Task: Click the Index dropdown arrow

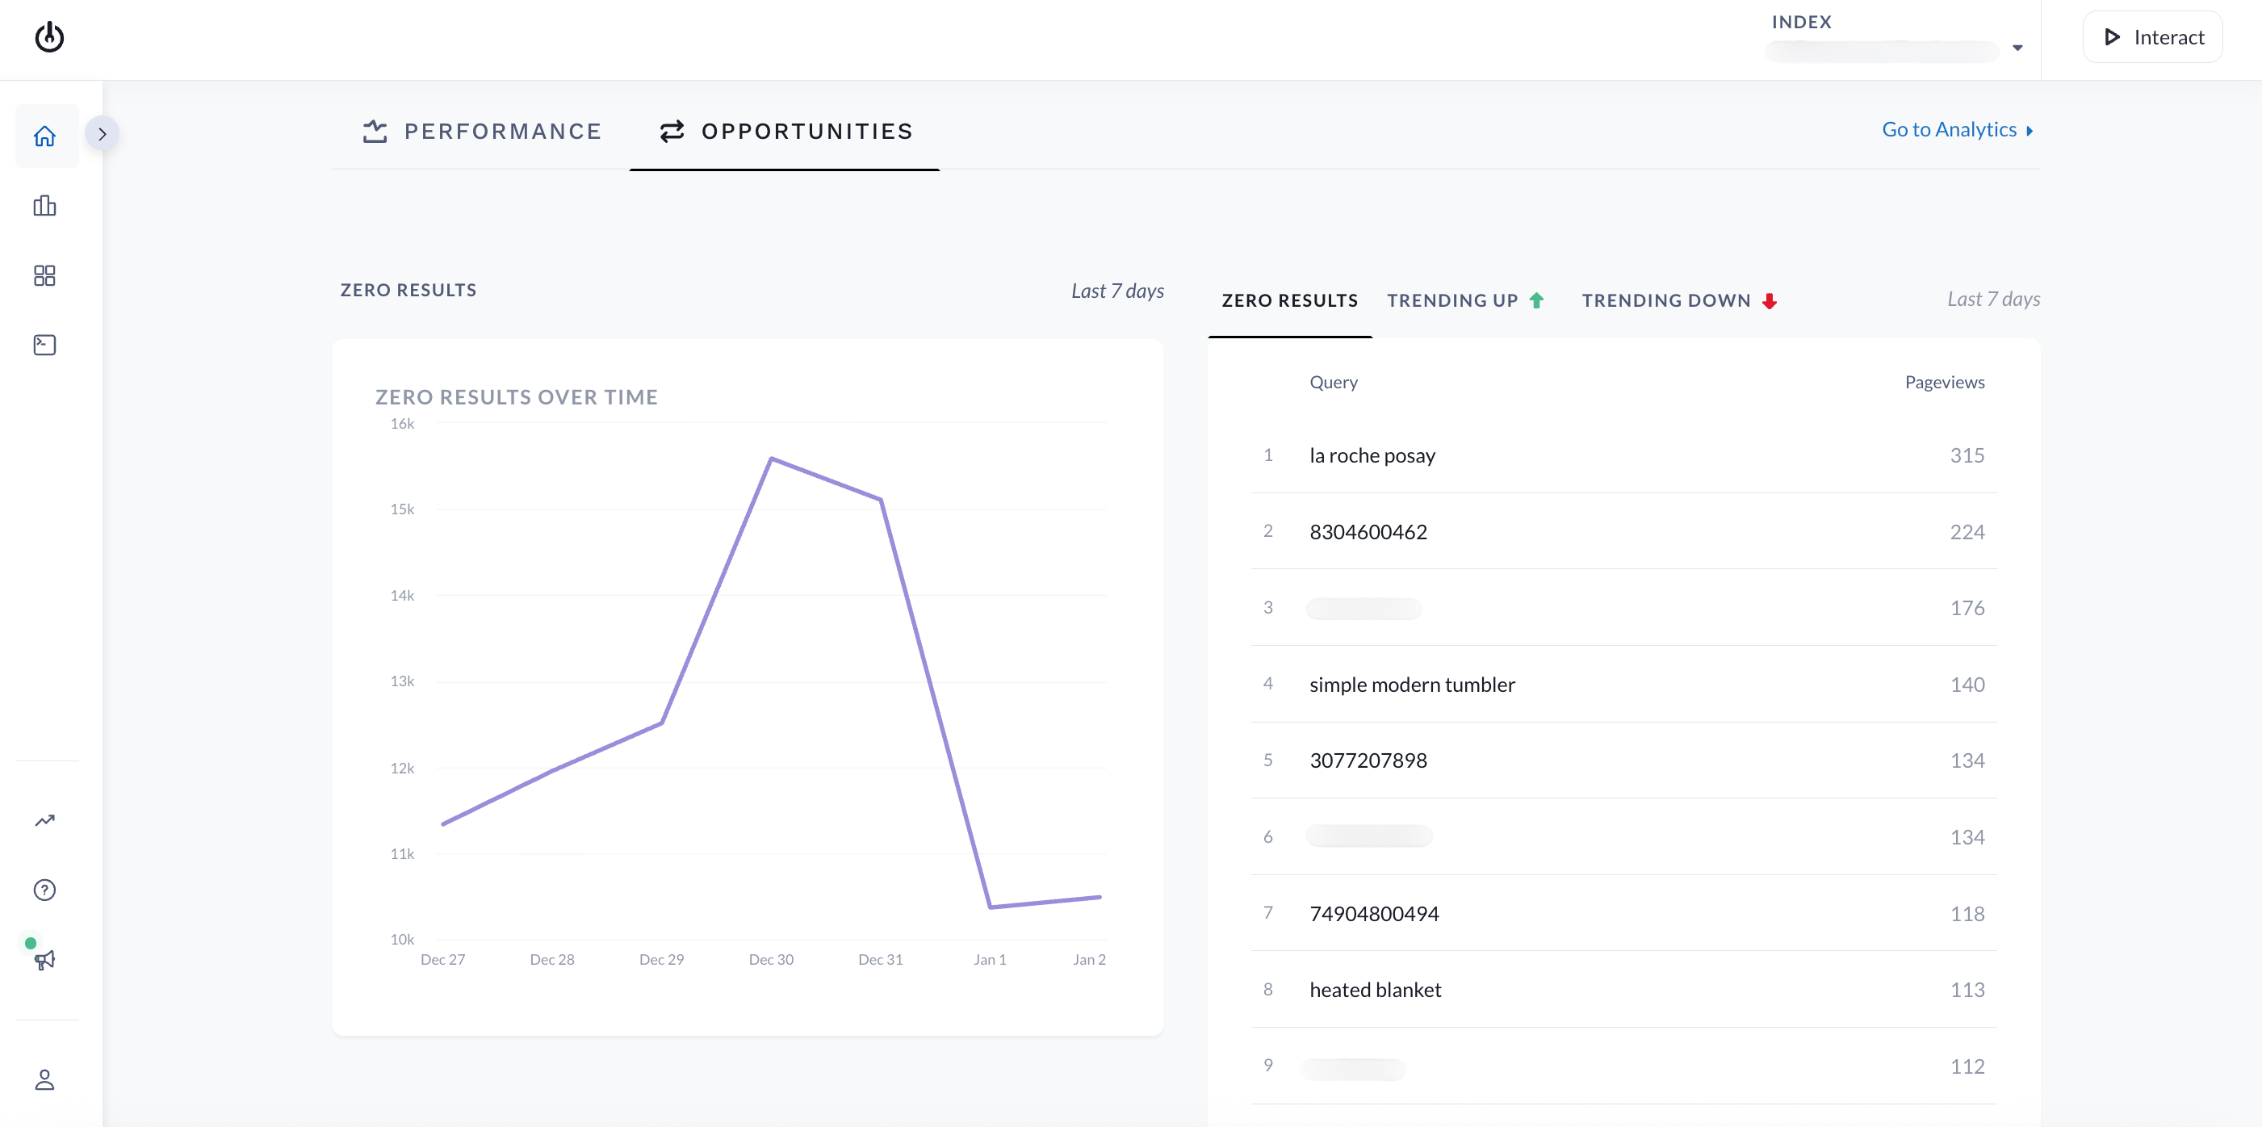Action: [2017, 48]
